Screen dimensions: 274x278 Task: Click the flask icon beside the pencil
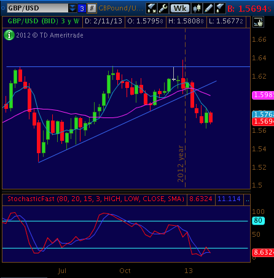220,9
